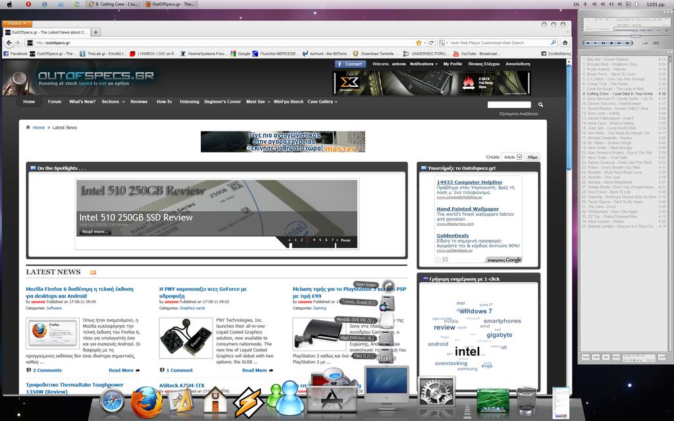The width and height of the screenshot is (674, 421).
Task: Select the OutOfSpecs.gr browser tab
Action: (x=47, y=32)
